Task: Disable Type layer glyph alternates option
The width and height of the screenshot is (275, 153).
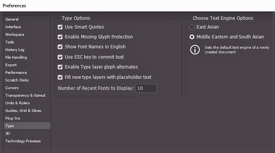Action: click(60, 67)
